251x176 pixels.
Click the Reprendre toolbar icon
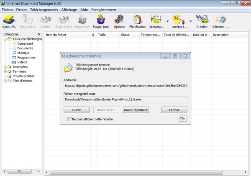coord(27,19)
